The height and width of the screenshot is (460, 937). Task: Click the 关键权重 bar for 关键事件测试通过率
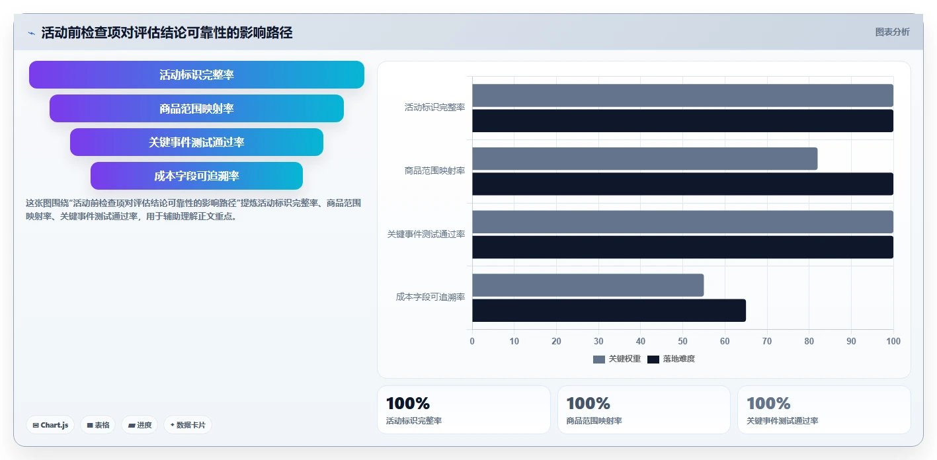point(682,222)
